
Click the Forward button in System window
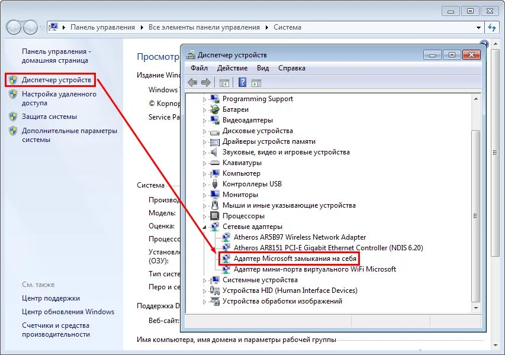pos(30,27)
